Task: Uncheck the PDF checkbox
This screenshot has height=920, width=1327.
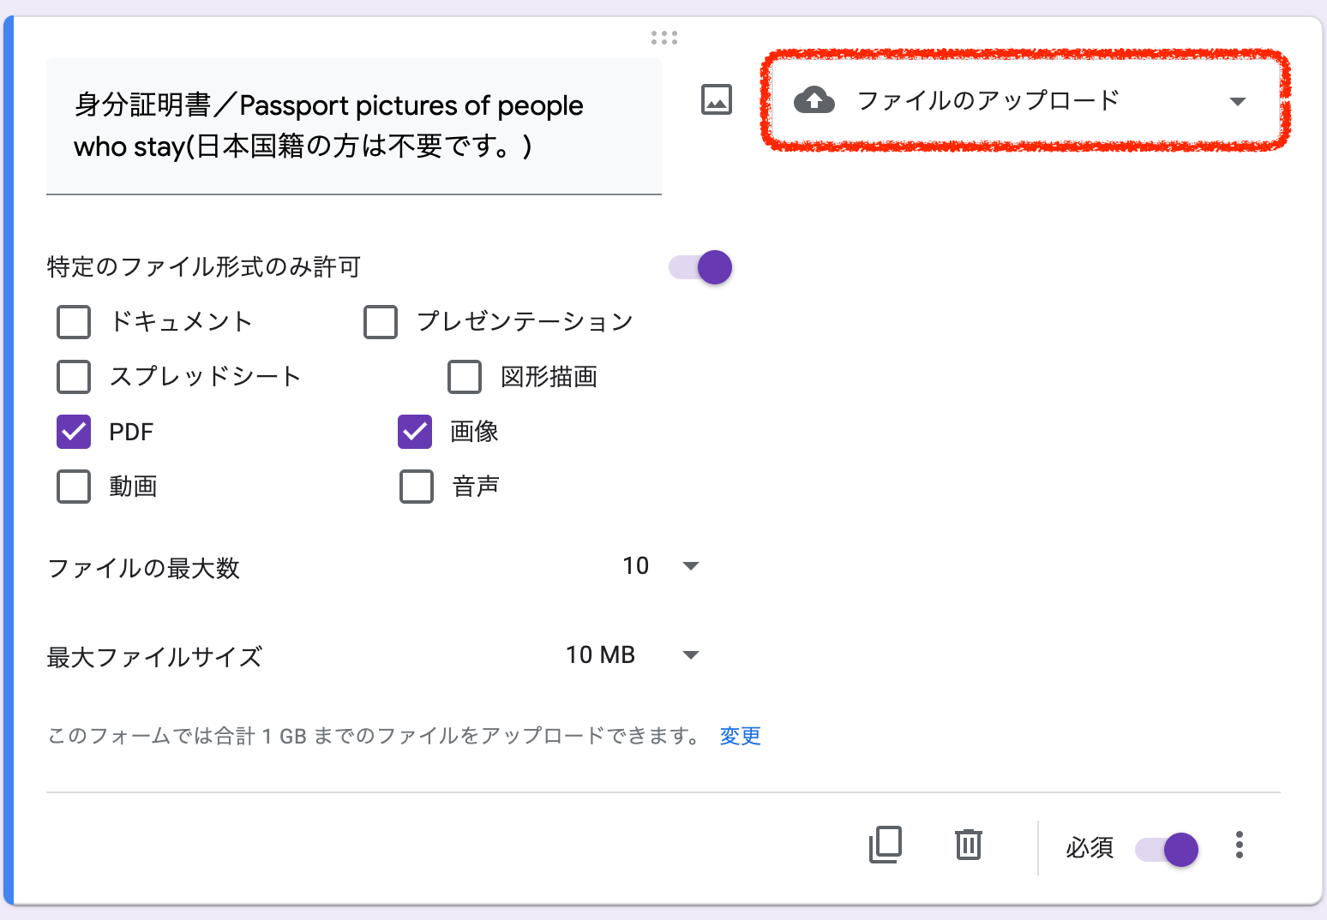Action: [x=74, y=432]
